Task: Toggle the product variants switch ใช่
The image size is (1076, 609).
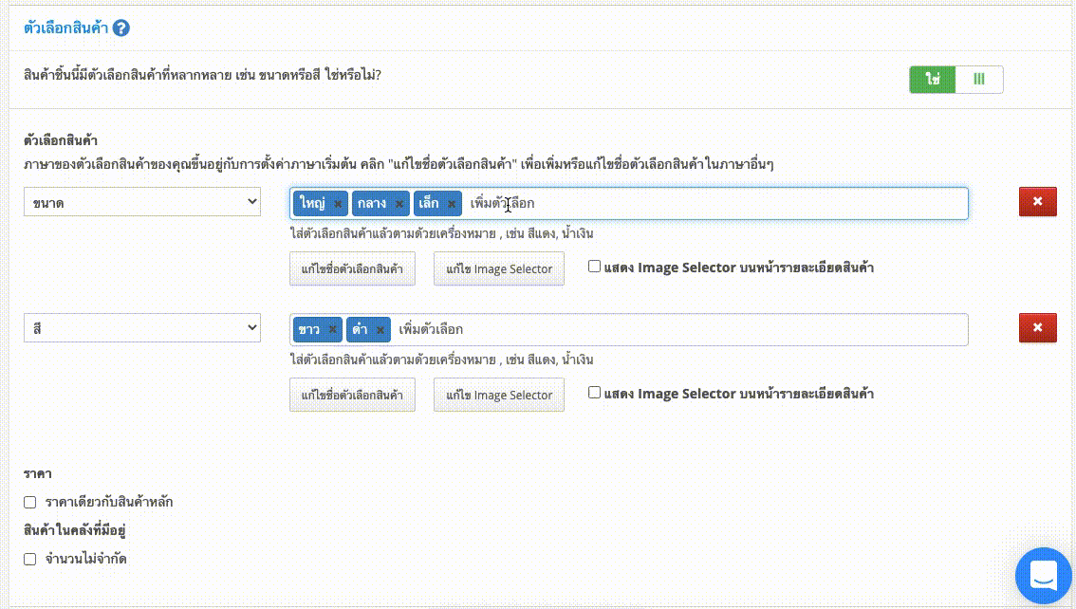Action: [x=955, y=80]
